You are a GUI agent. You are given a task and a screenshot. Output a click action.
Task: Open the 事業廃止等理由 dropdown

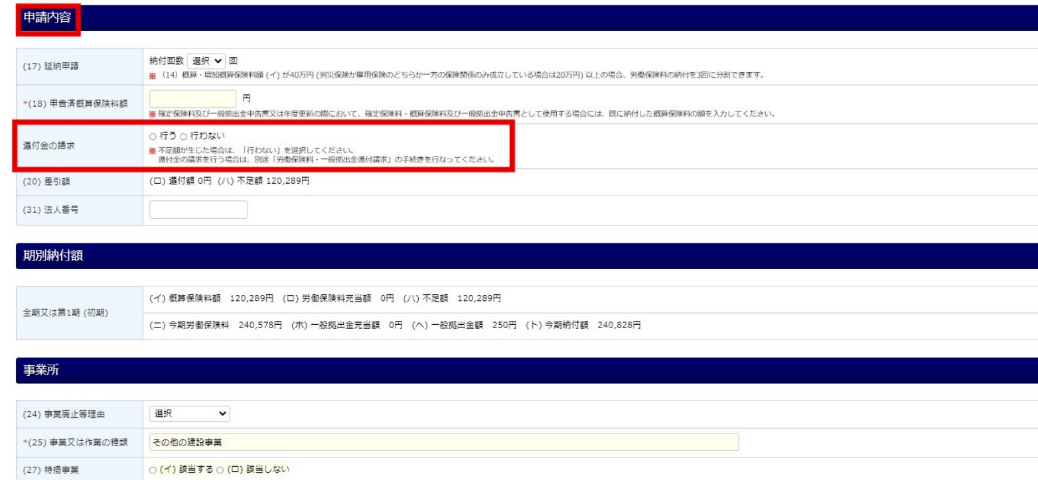click(188, 414)
